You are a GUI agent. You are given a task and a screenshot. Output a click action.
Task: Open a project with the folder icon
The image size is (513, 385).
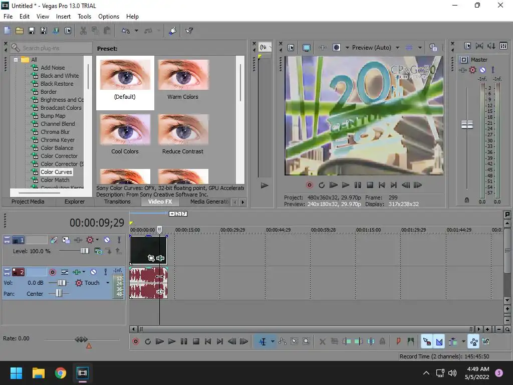(20, 31)
